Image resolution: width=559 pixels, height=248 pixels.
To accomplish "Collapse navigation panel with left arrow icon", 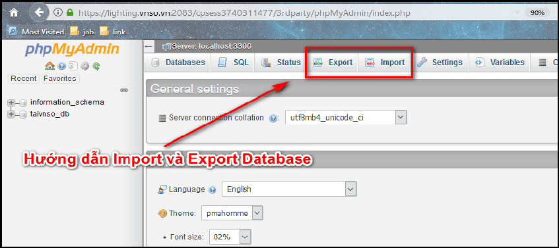I will (x=149, y=46).
